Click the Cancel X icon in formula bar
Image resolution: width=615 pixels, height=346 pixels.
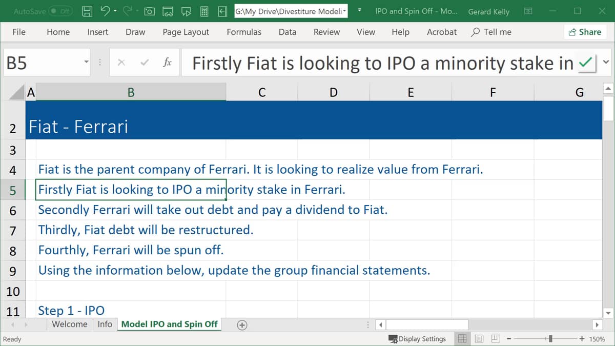point(121,63)
